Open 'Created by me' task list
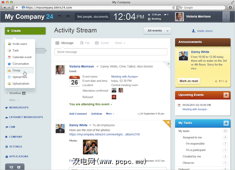This screenshot has width=235, height=170. pos(192,156)
